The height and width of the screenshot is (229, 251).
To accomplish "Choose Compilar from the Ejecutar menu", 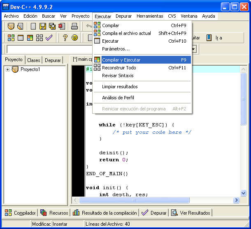I will pos(142,25).
